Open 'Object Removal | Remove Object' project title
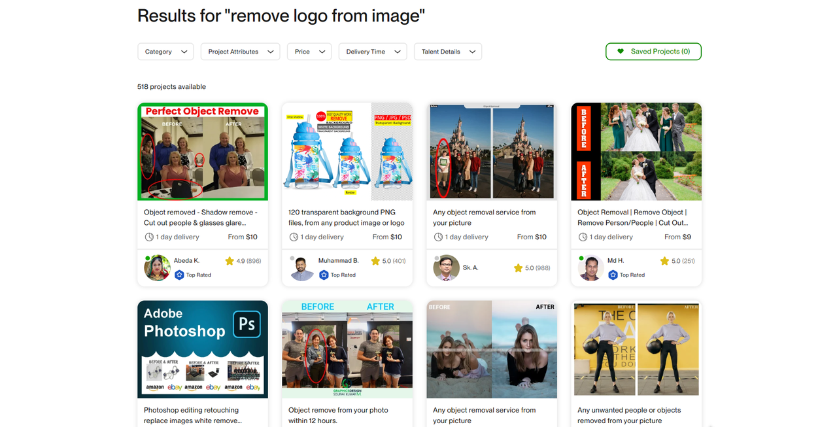 [x=632, y=218]
